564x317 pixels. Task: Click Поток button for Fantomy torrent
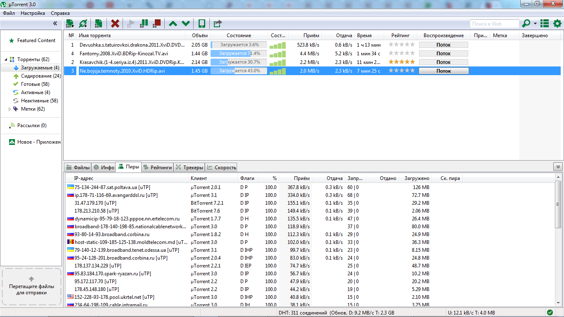click(x=443, y=53)
